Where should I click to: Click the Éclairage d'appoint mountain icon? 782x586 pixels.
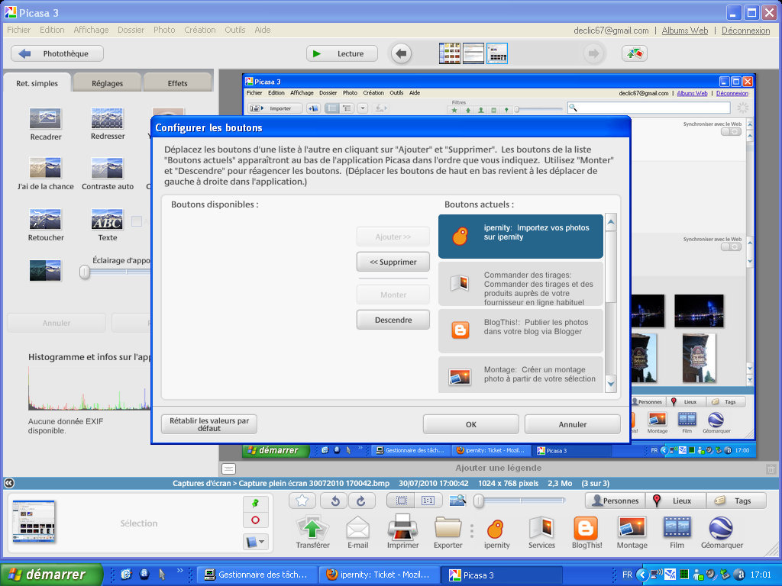(45, 271)
